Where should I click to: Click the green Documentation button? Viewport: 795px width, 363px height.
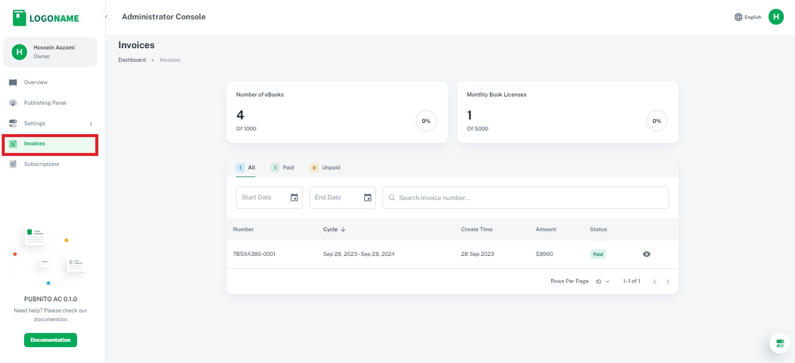51,340
